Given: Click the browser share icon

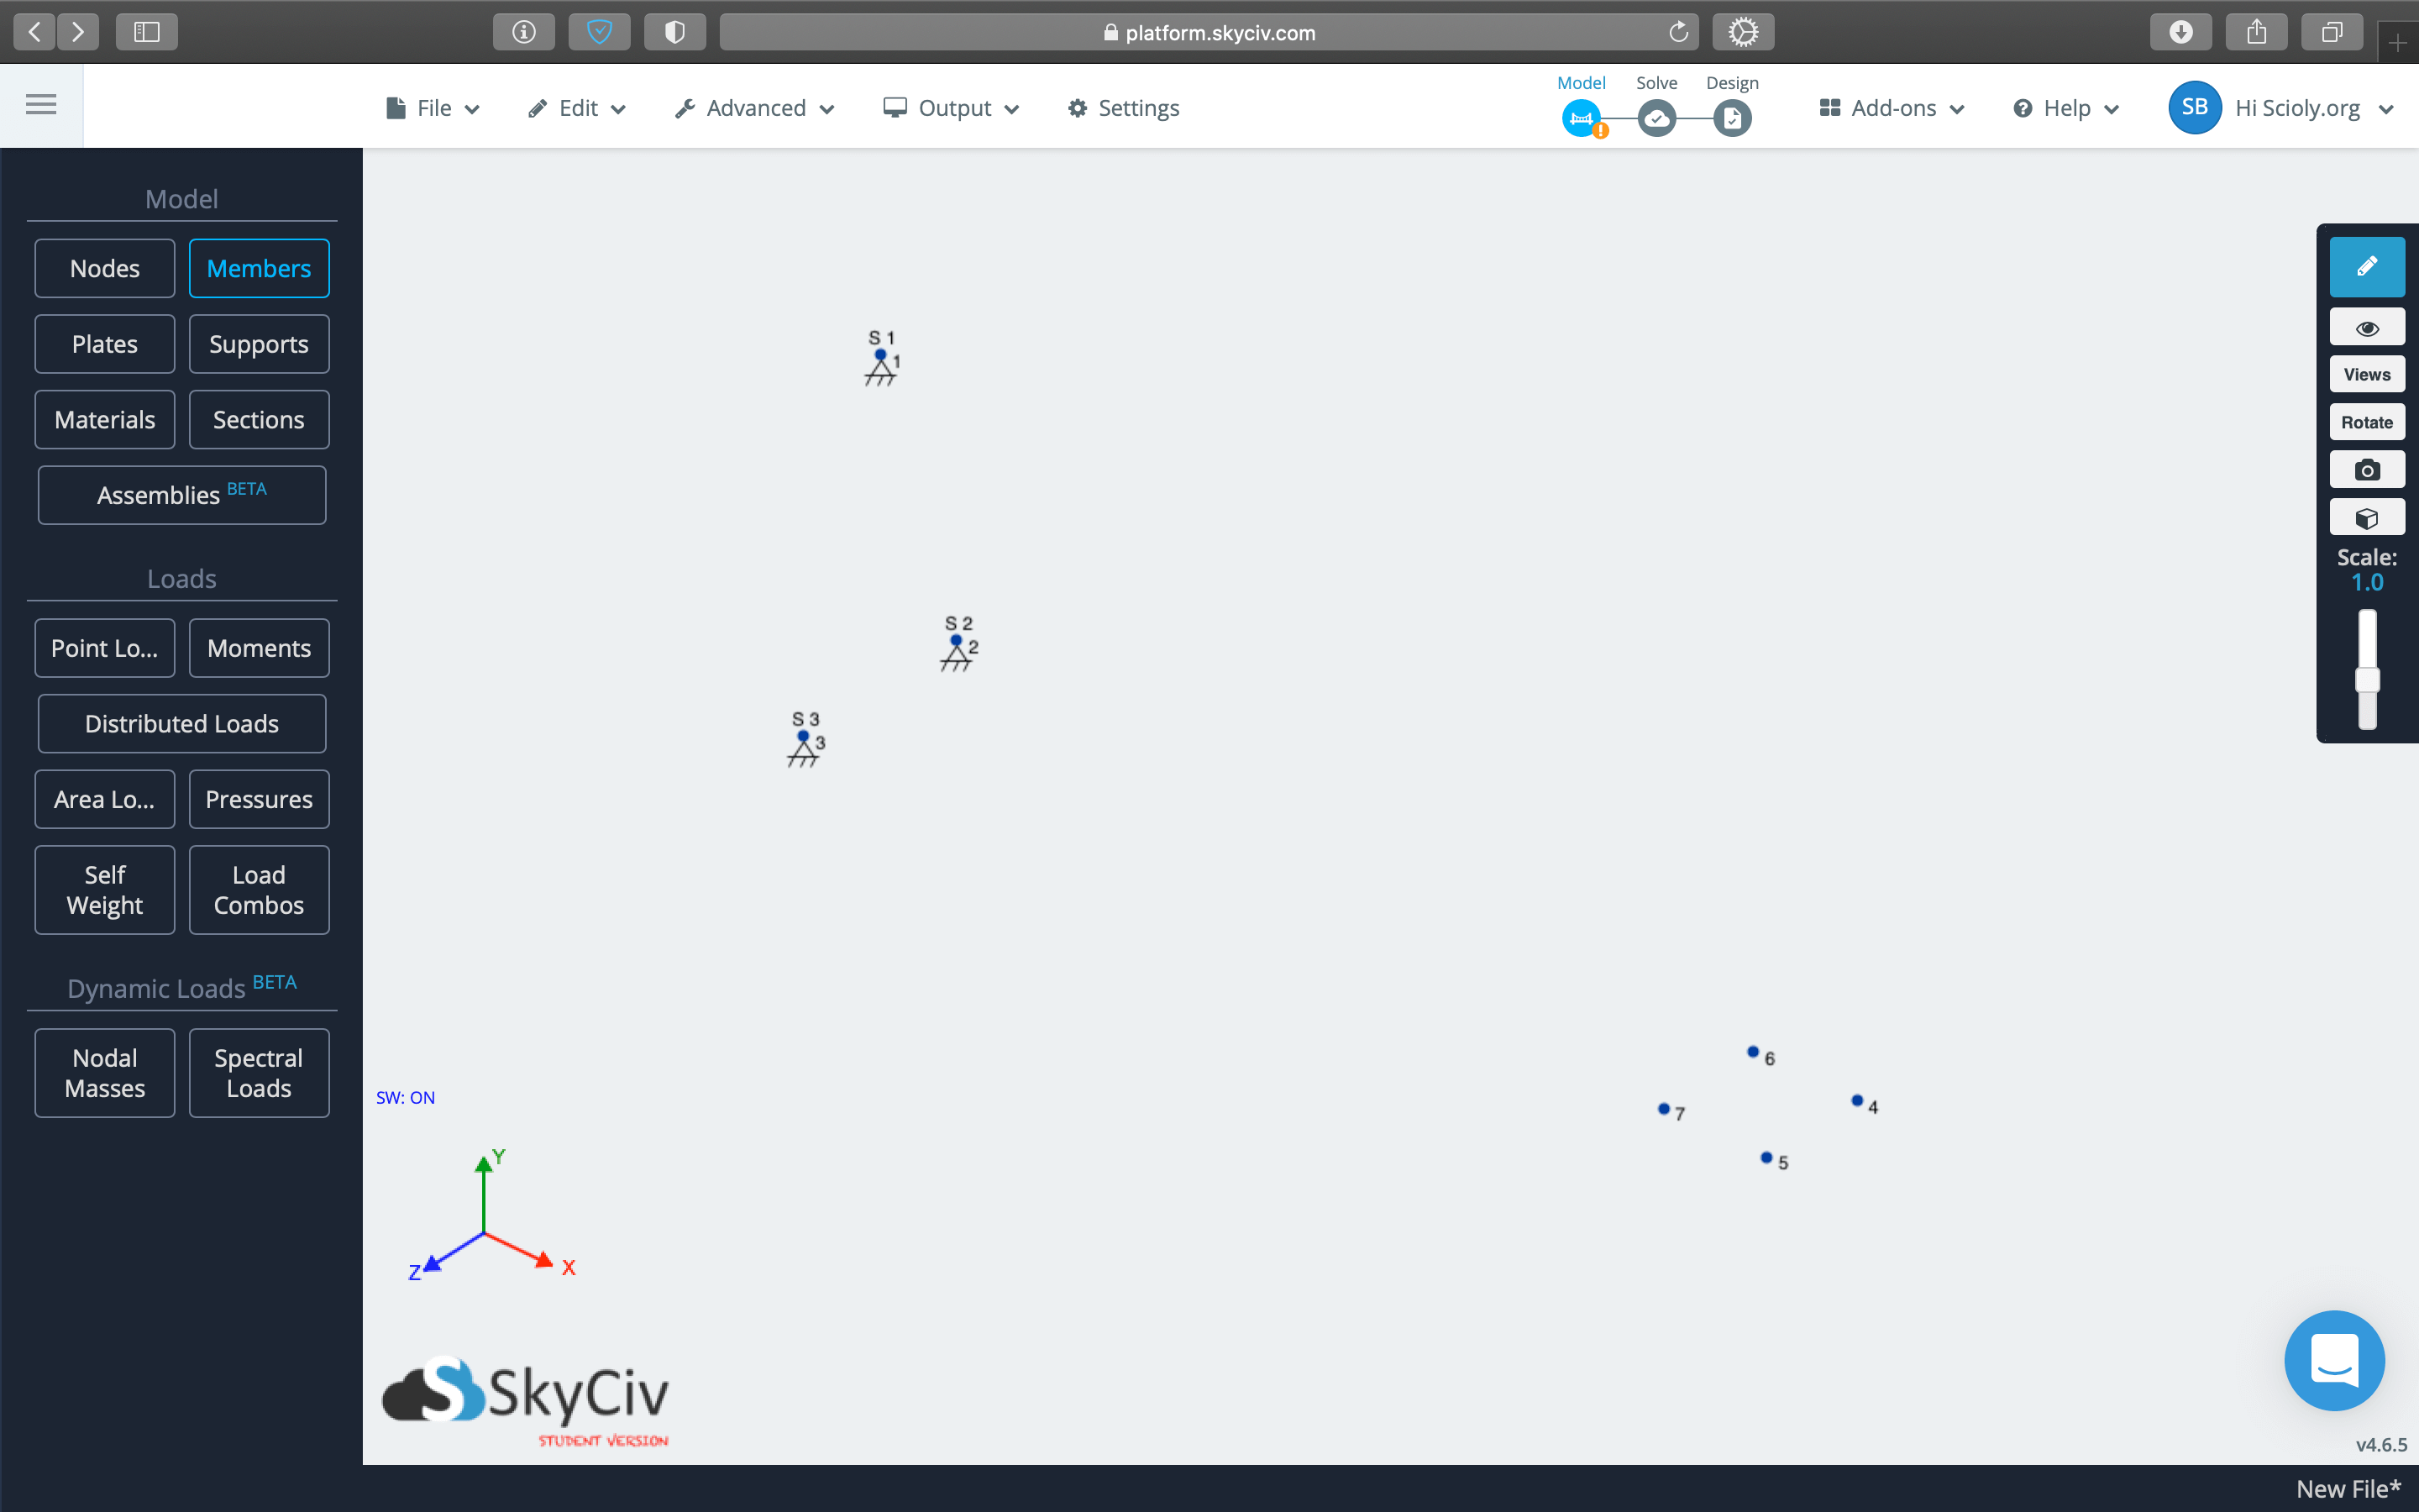Looking at the screenshot, I should point(2257,32).
